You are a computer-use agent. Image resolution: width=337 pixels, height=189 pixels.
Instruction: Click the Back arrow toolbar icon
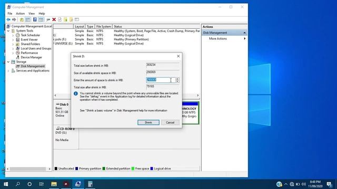[8, 19]
